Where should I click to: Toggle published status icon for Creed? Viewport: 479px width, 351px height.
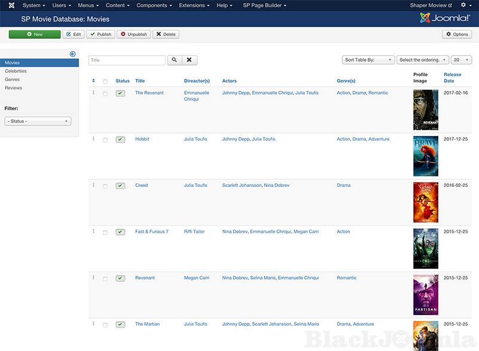(x=120, y=186)
